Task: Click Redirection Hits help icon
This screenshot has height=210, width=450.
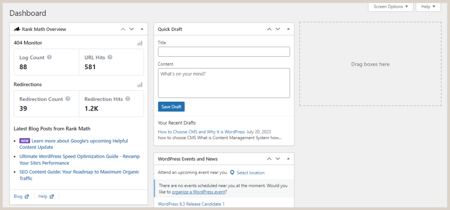Action: point(128,99)
